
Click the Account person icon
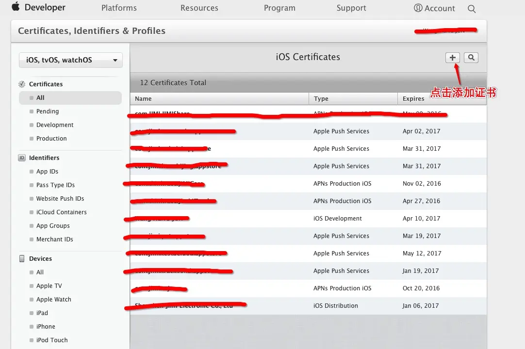click(x=418, y=8)
